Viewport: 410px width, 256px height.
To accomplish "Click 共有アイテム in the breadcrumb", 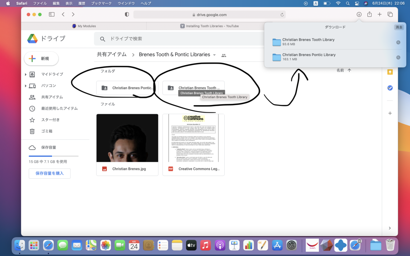I will coord(112,55).
